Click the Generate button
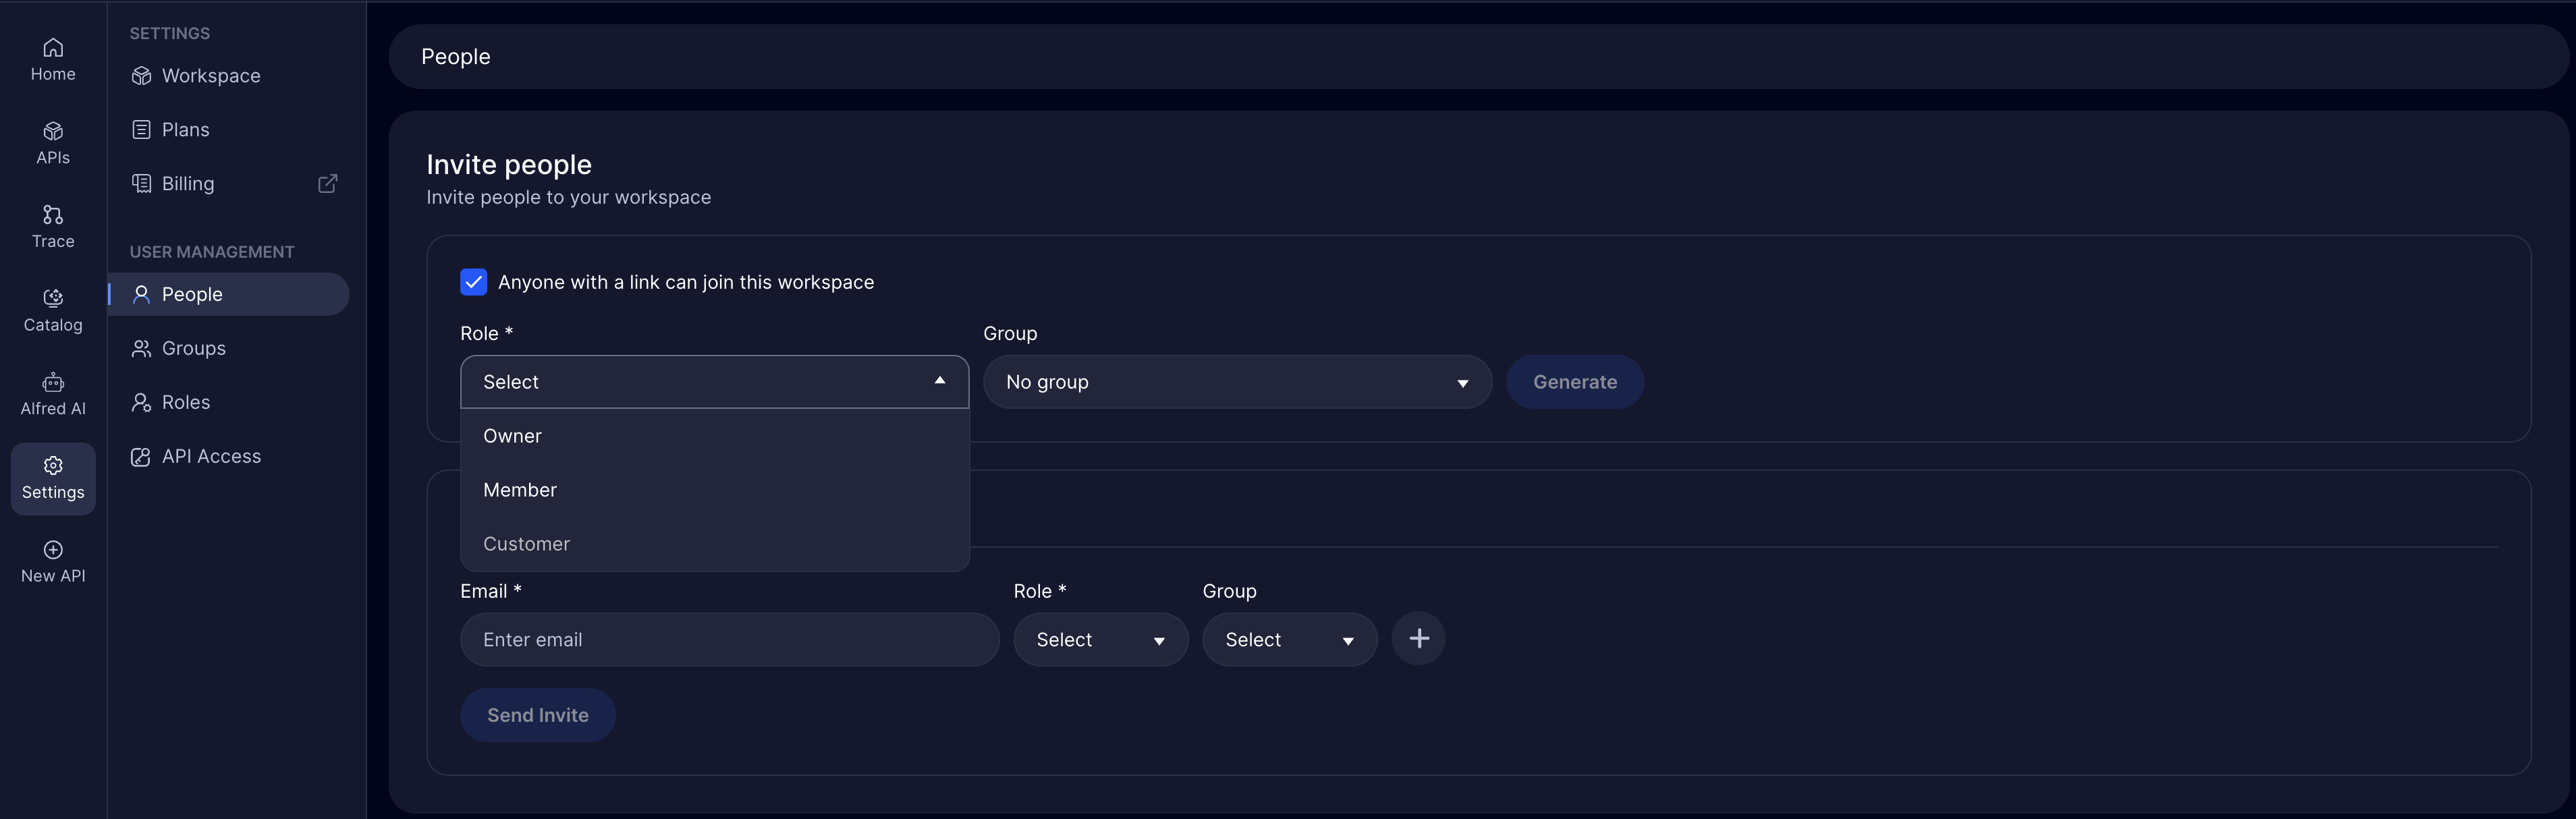This screenshot has height=819, width=2576. coord(1574,382)
